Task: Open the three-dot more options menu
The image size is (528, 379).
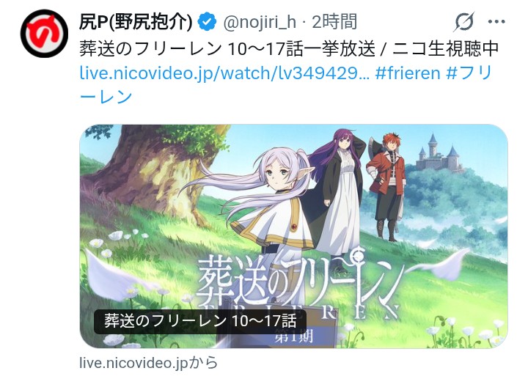Action: point(496,22)
